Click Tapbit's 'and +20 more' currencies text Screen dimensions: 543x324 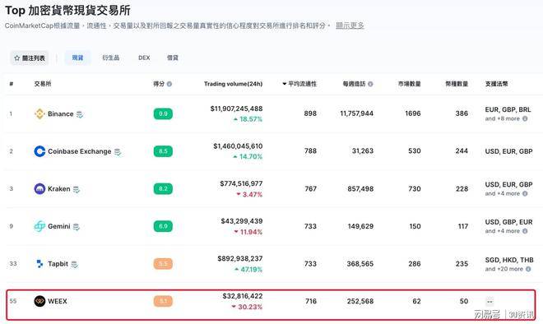504,269
